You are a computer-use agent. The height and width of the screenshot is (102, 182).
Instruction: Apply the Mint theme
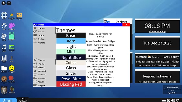71,52
